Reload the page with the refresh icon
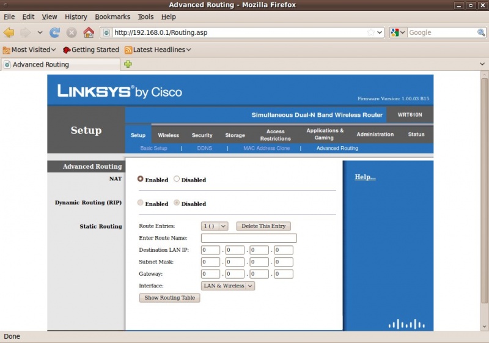This screenshot has height=343, width=489. click(x=55, y=32)
